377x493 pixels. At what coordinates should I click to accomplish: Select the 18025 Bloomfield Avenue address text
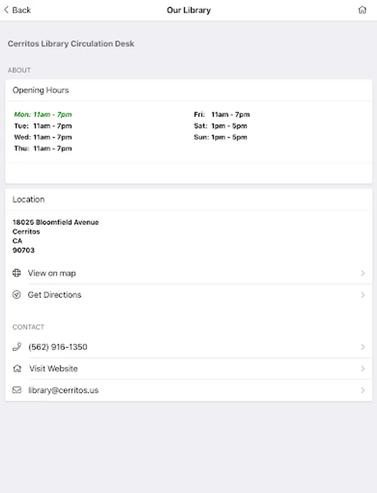pyautogui.click(x=55, y=222)
